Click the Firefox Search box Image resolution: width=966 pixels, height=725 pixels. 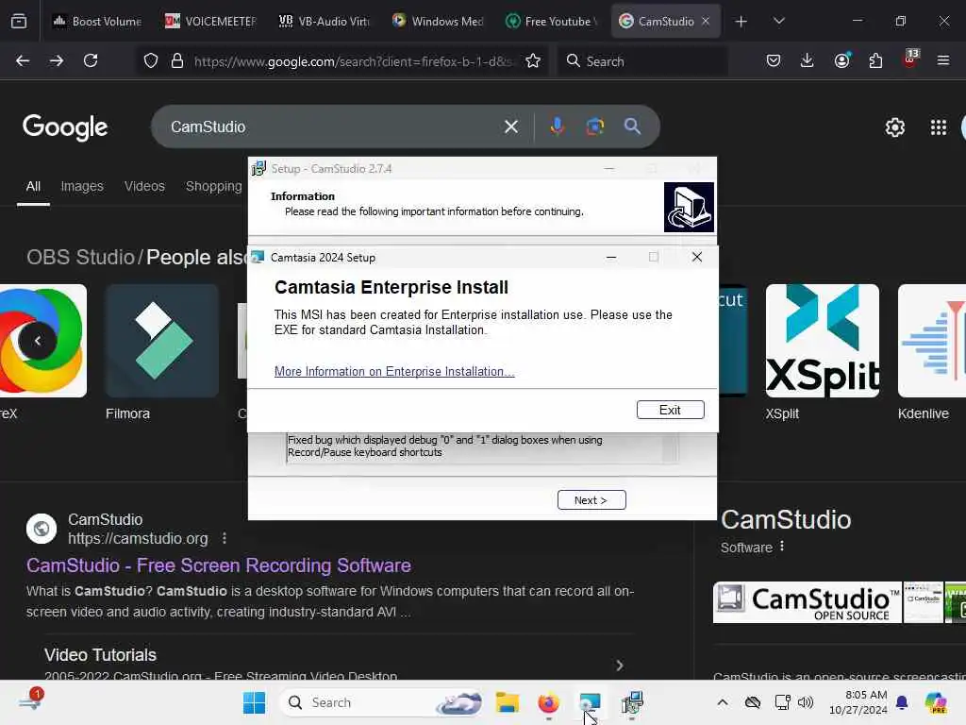[x=643, y=61]
